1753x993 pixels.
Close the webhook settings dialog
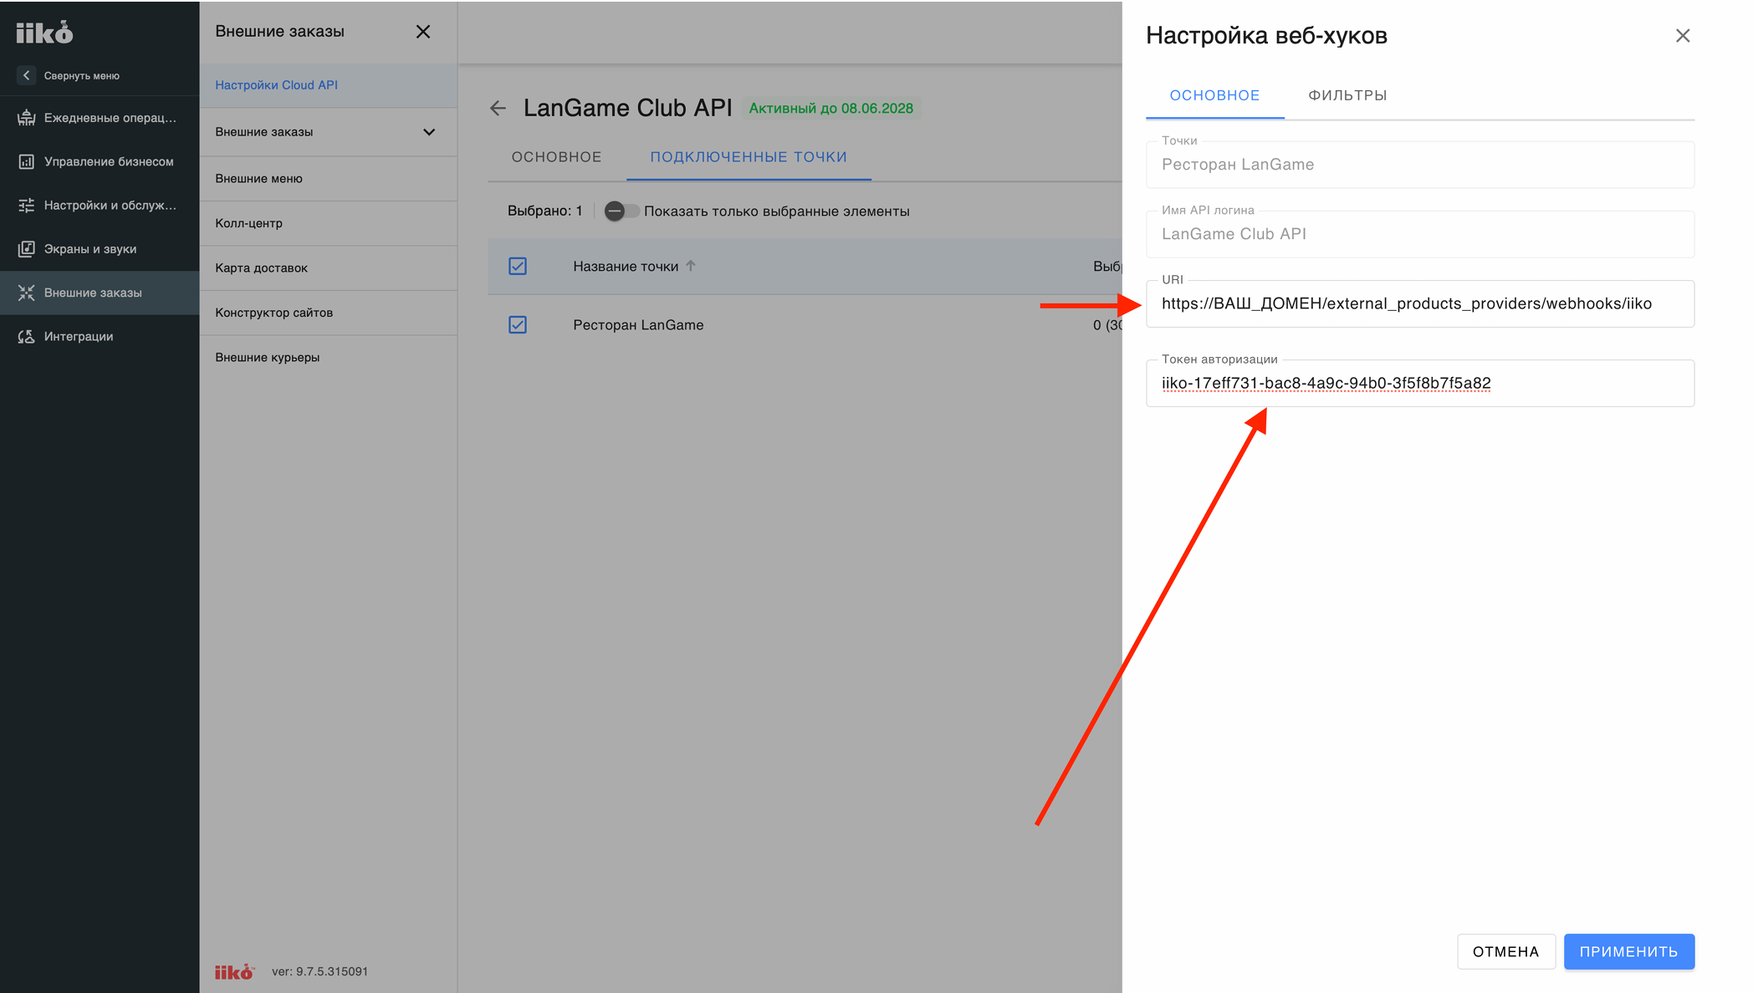[1683, 35]
